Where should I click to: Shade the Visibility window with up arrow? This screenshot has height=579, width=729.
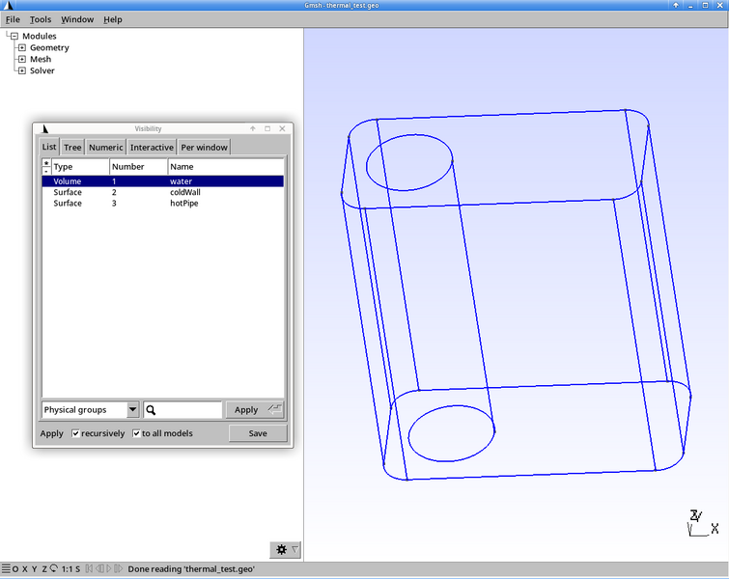[253, 128]
